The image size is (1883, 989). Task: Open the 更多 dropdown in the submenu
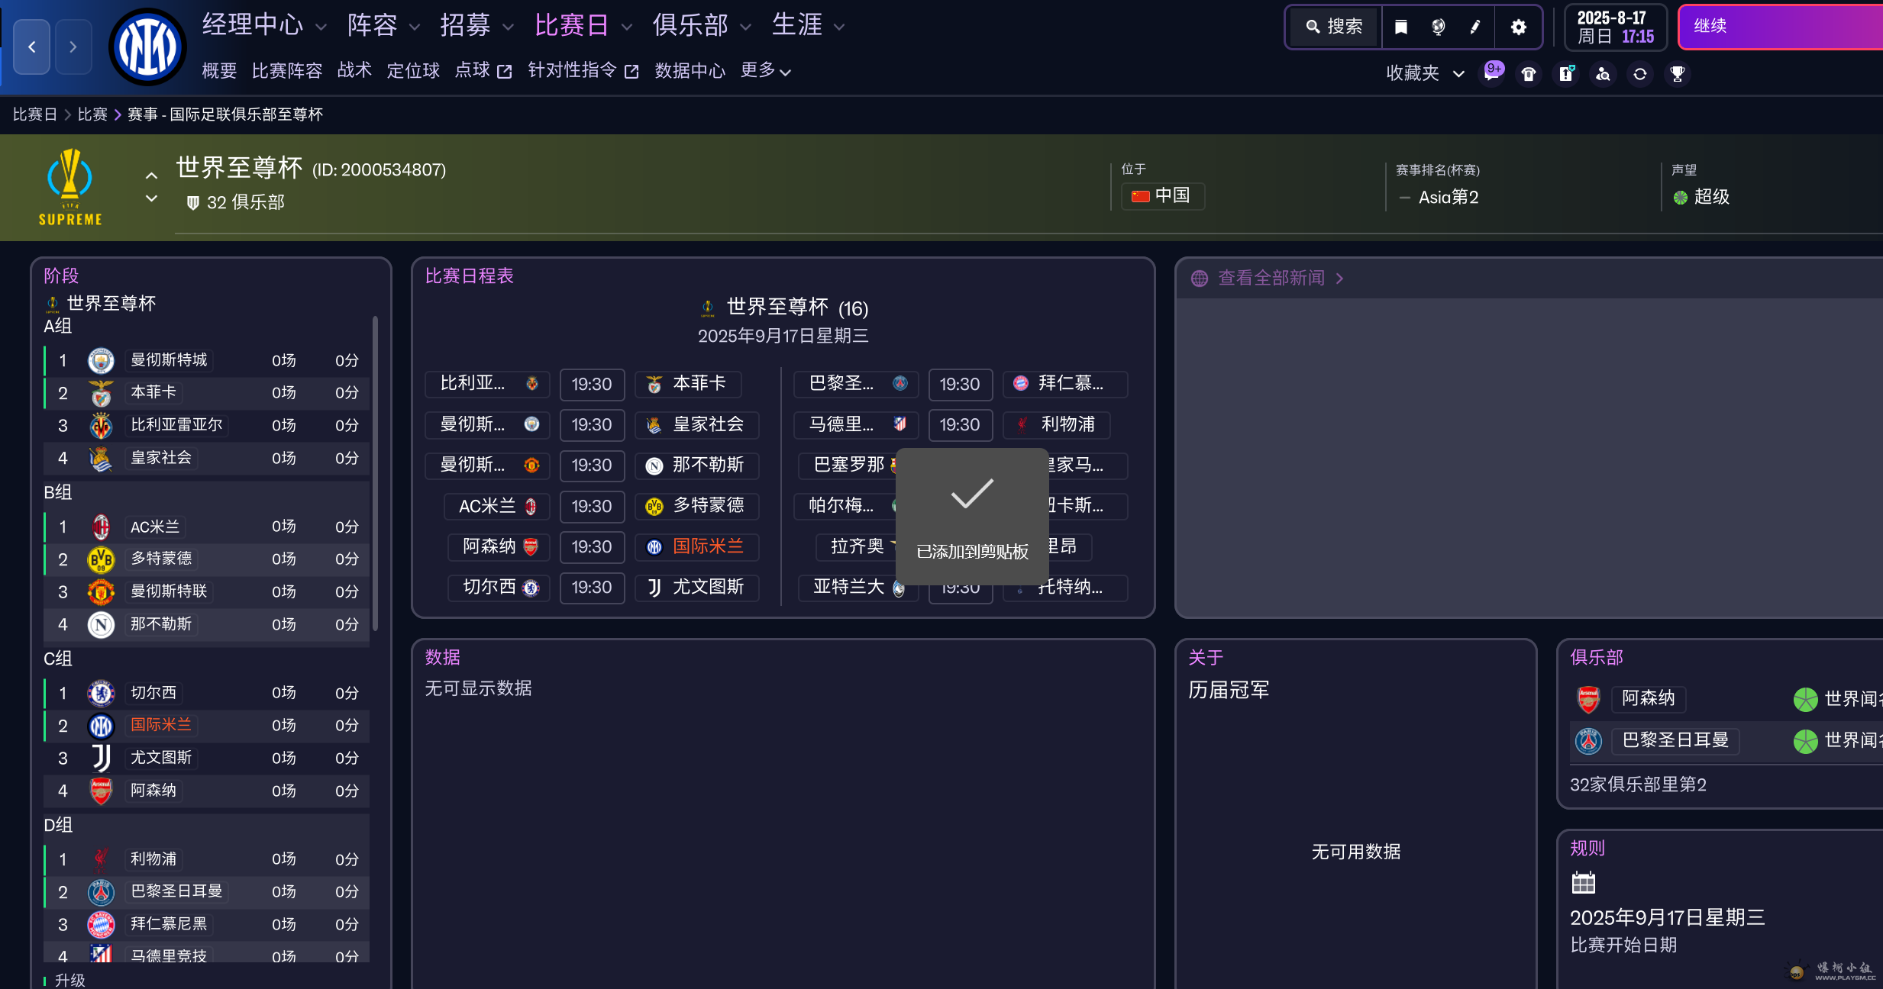766,71
